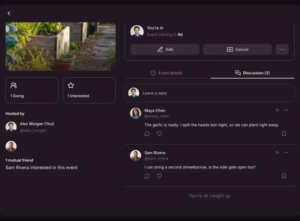Bookmark Sam Rivera's comment
Image resolution: width=300 pixels, height=221 pixels.
284,176
